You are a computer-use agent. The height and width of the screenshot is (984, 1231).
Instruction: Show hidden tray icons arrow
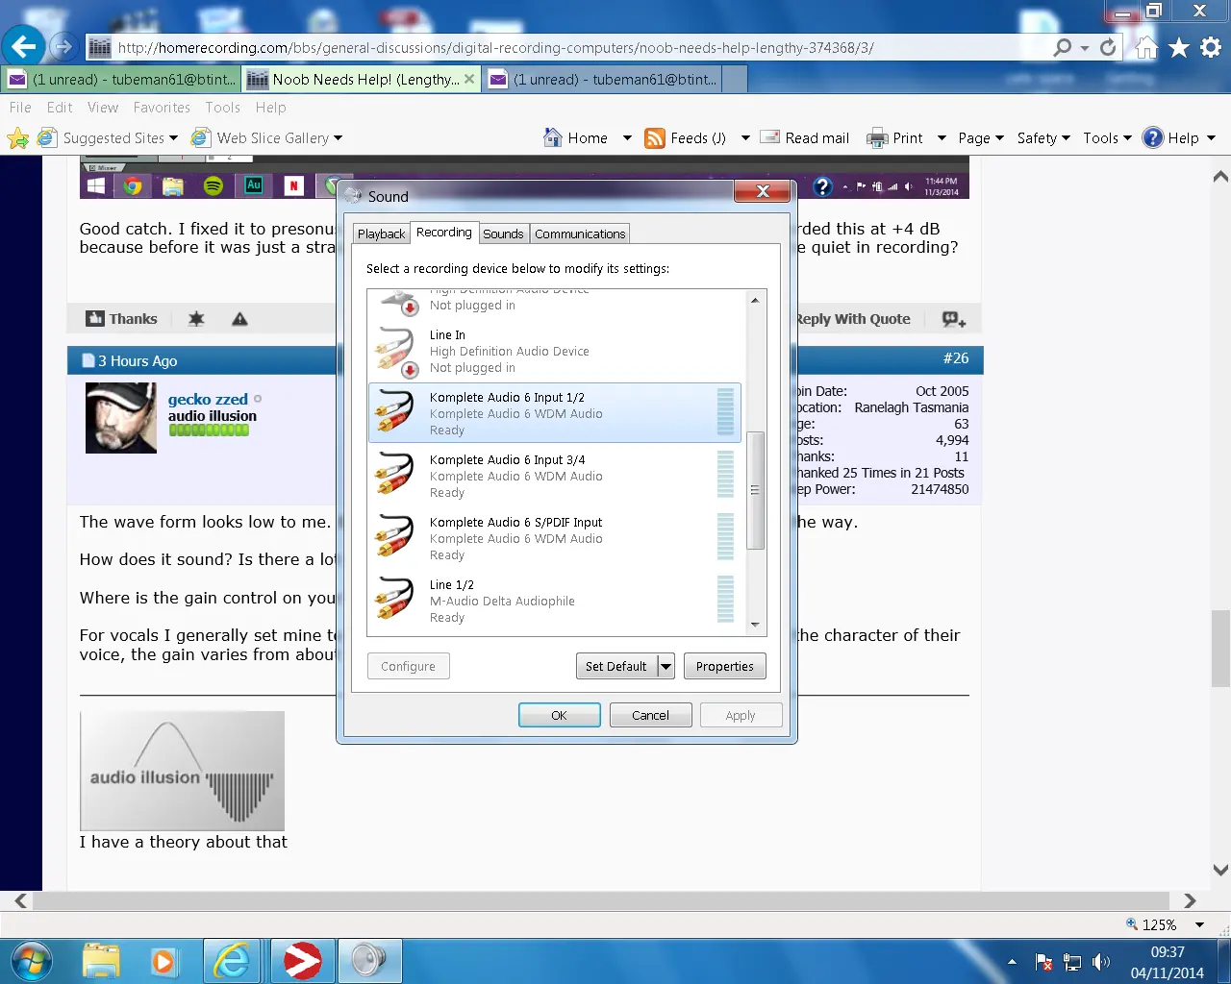1012,962
